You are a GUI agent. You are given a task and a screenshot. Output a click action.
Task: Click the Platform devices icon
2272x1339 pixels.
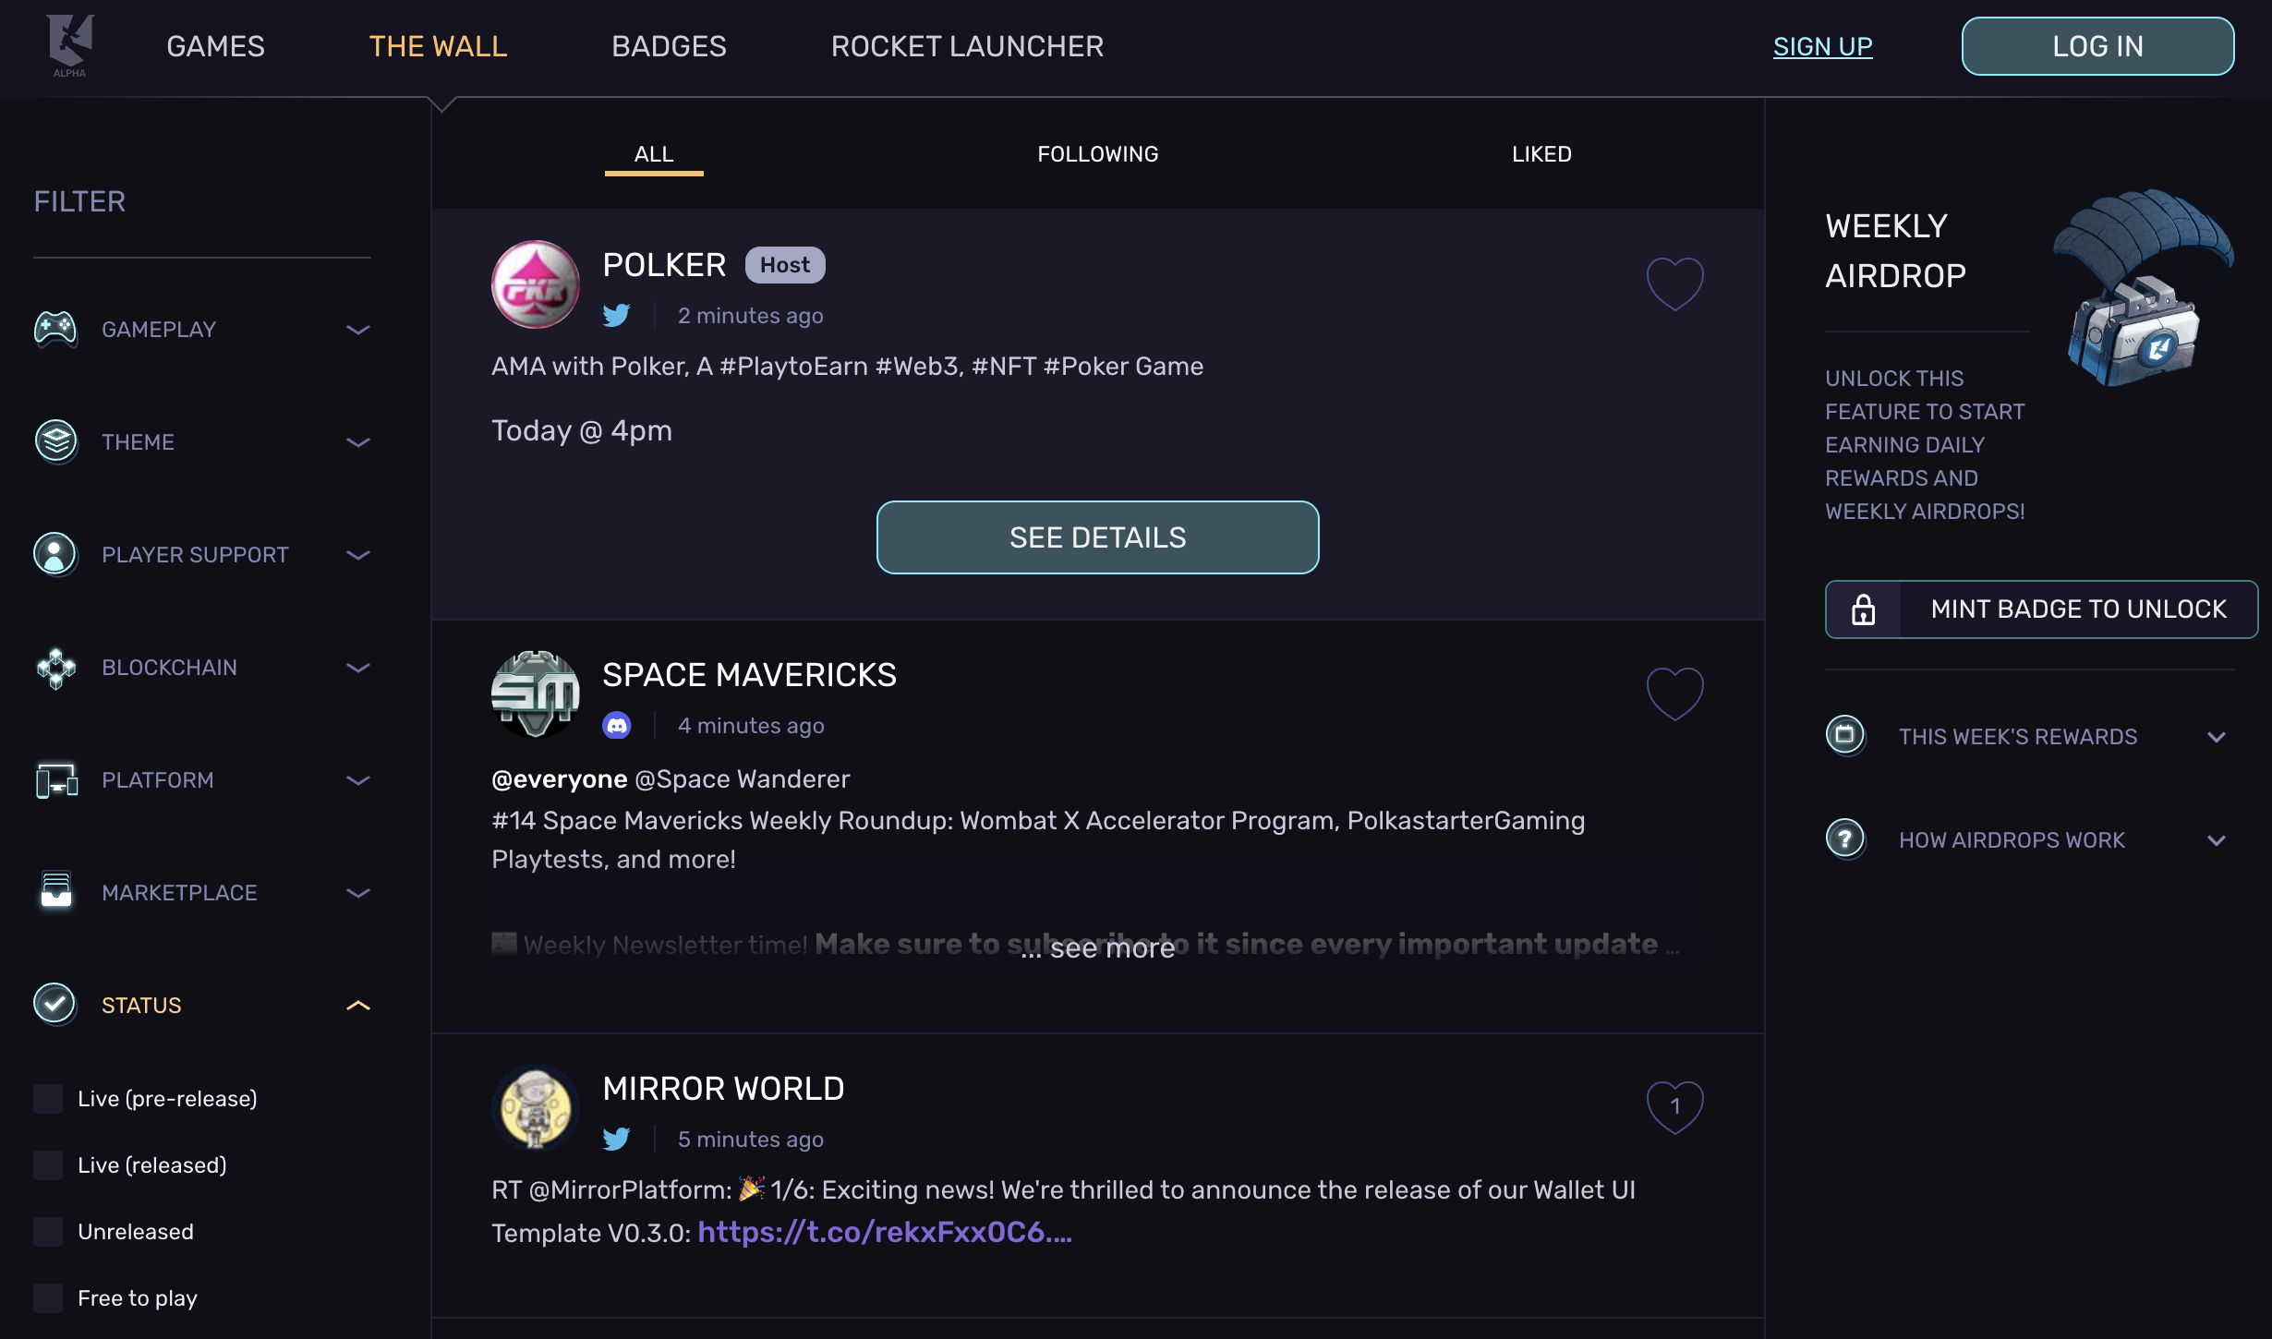coord(56,780)
